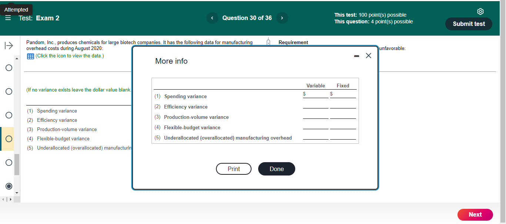Open the test settings gear icon
The image size is (506, 224).
click(x=480, y=11)
